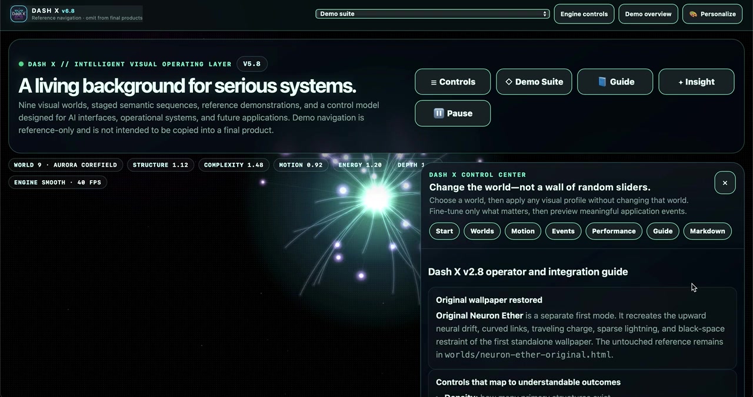Click the 'Original Neuron Ether' bold text

point(479,315)
